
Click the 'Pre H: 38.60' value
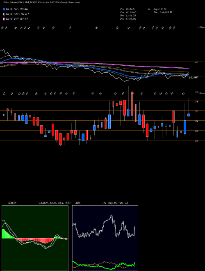[129, 12]
